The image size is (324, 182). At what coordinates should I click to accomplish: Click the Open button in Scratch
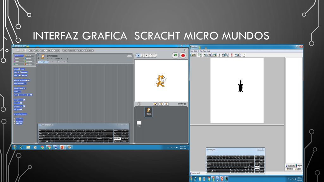pos(37,50)
